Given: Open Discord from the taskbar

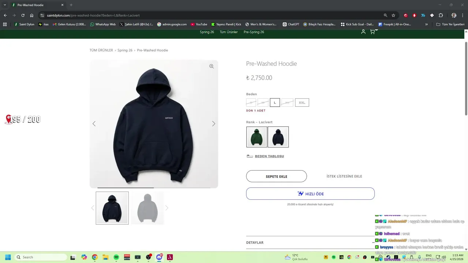Looking at the screenshot, I should pyautogui.click(x=159, y=257).
